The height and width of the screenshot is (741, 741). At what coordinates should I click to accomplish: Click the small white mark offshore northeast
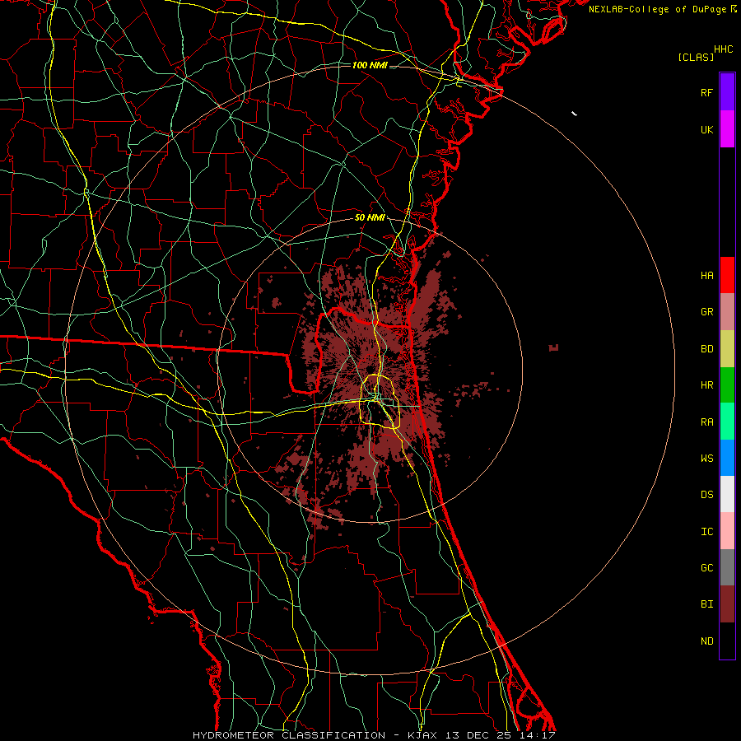click(x=574, y=114)
